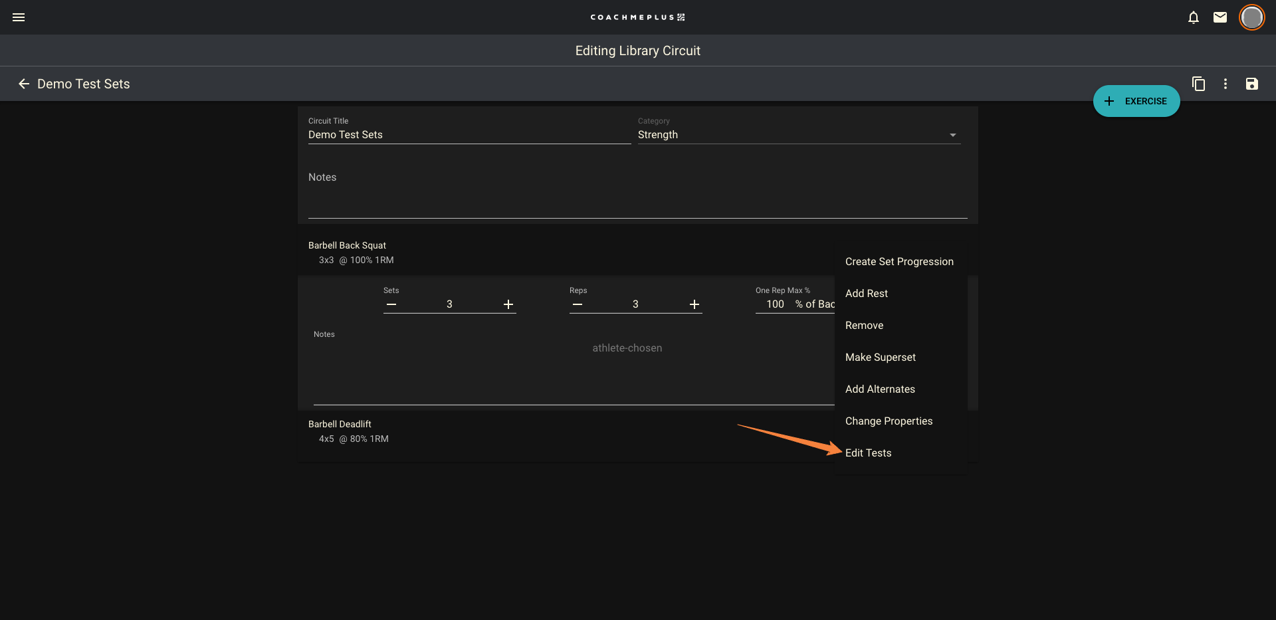Screen dimensions: 1276x620
Task: Increase the Sets count with plus
Action: (508, 304)
